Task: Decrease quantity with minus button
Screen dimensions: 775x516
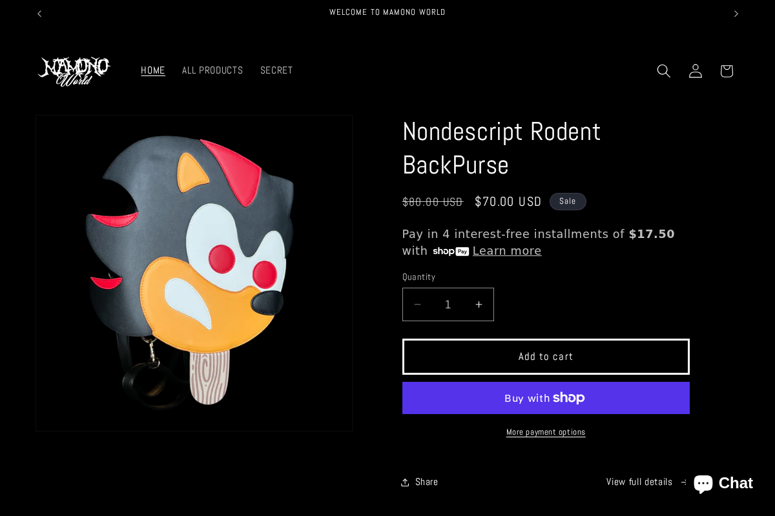Action: (x=418, y=304)
